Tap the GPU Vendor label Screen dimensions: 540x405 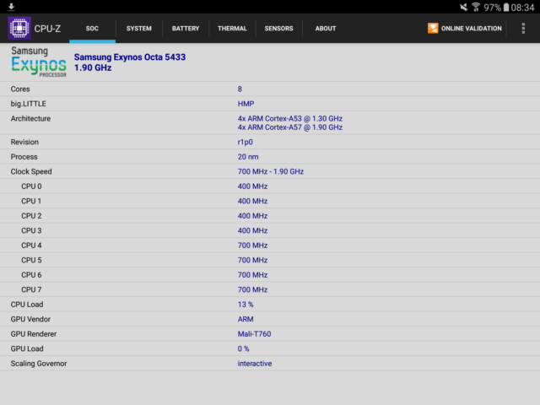[30, 319]
